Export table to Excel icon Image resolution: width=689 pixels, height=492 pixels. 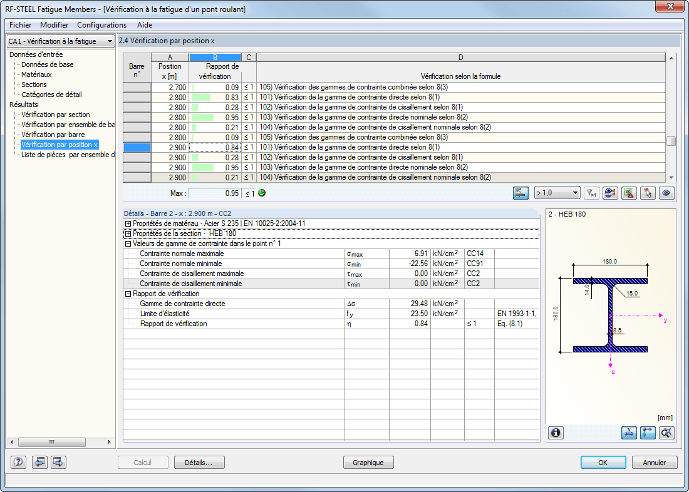click(629, 193)
